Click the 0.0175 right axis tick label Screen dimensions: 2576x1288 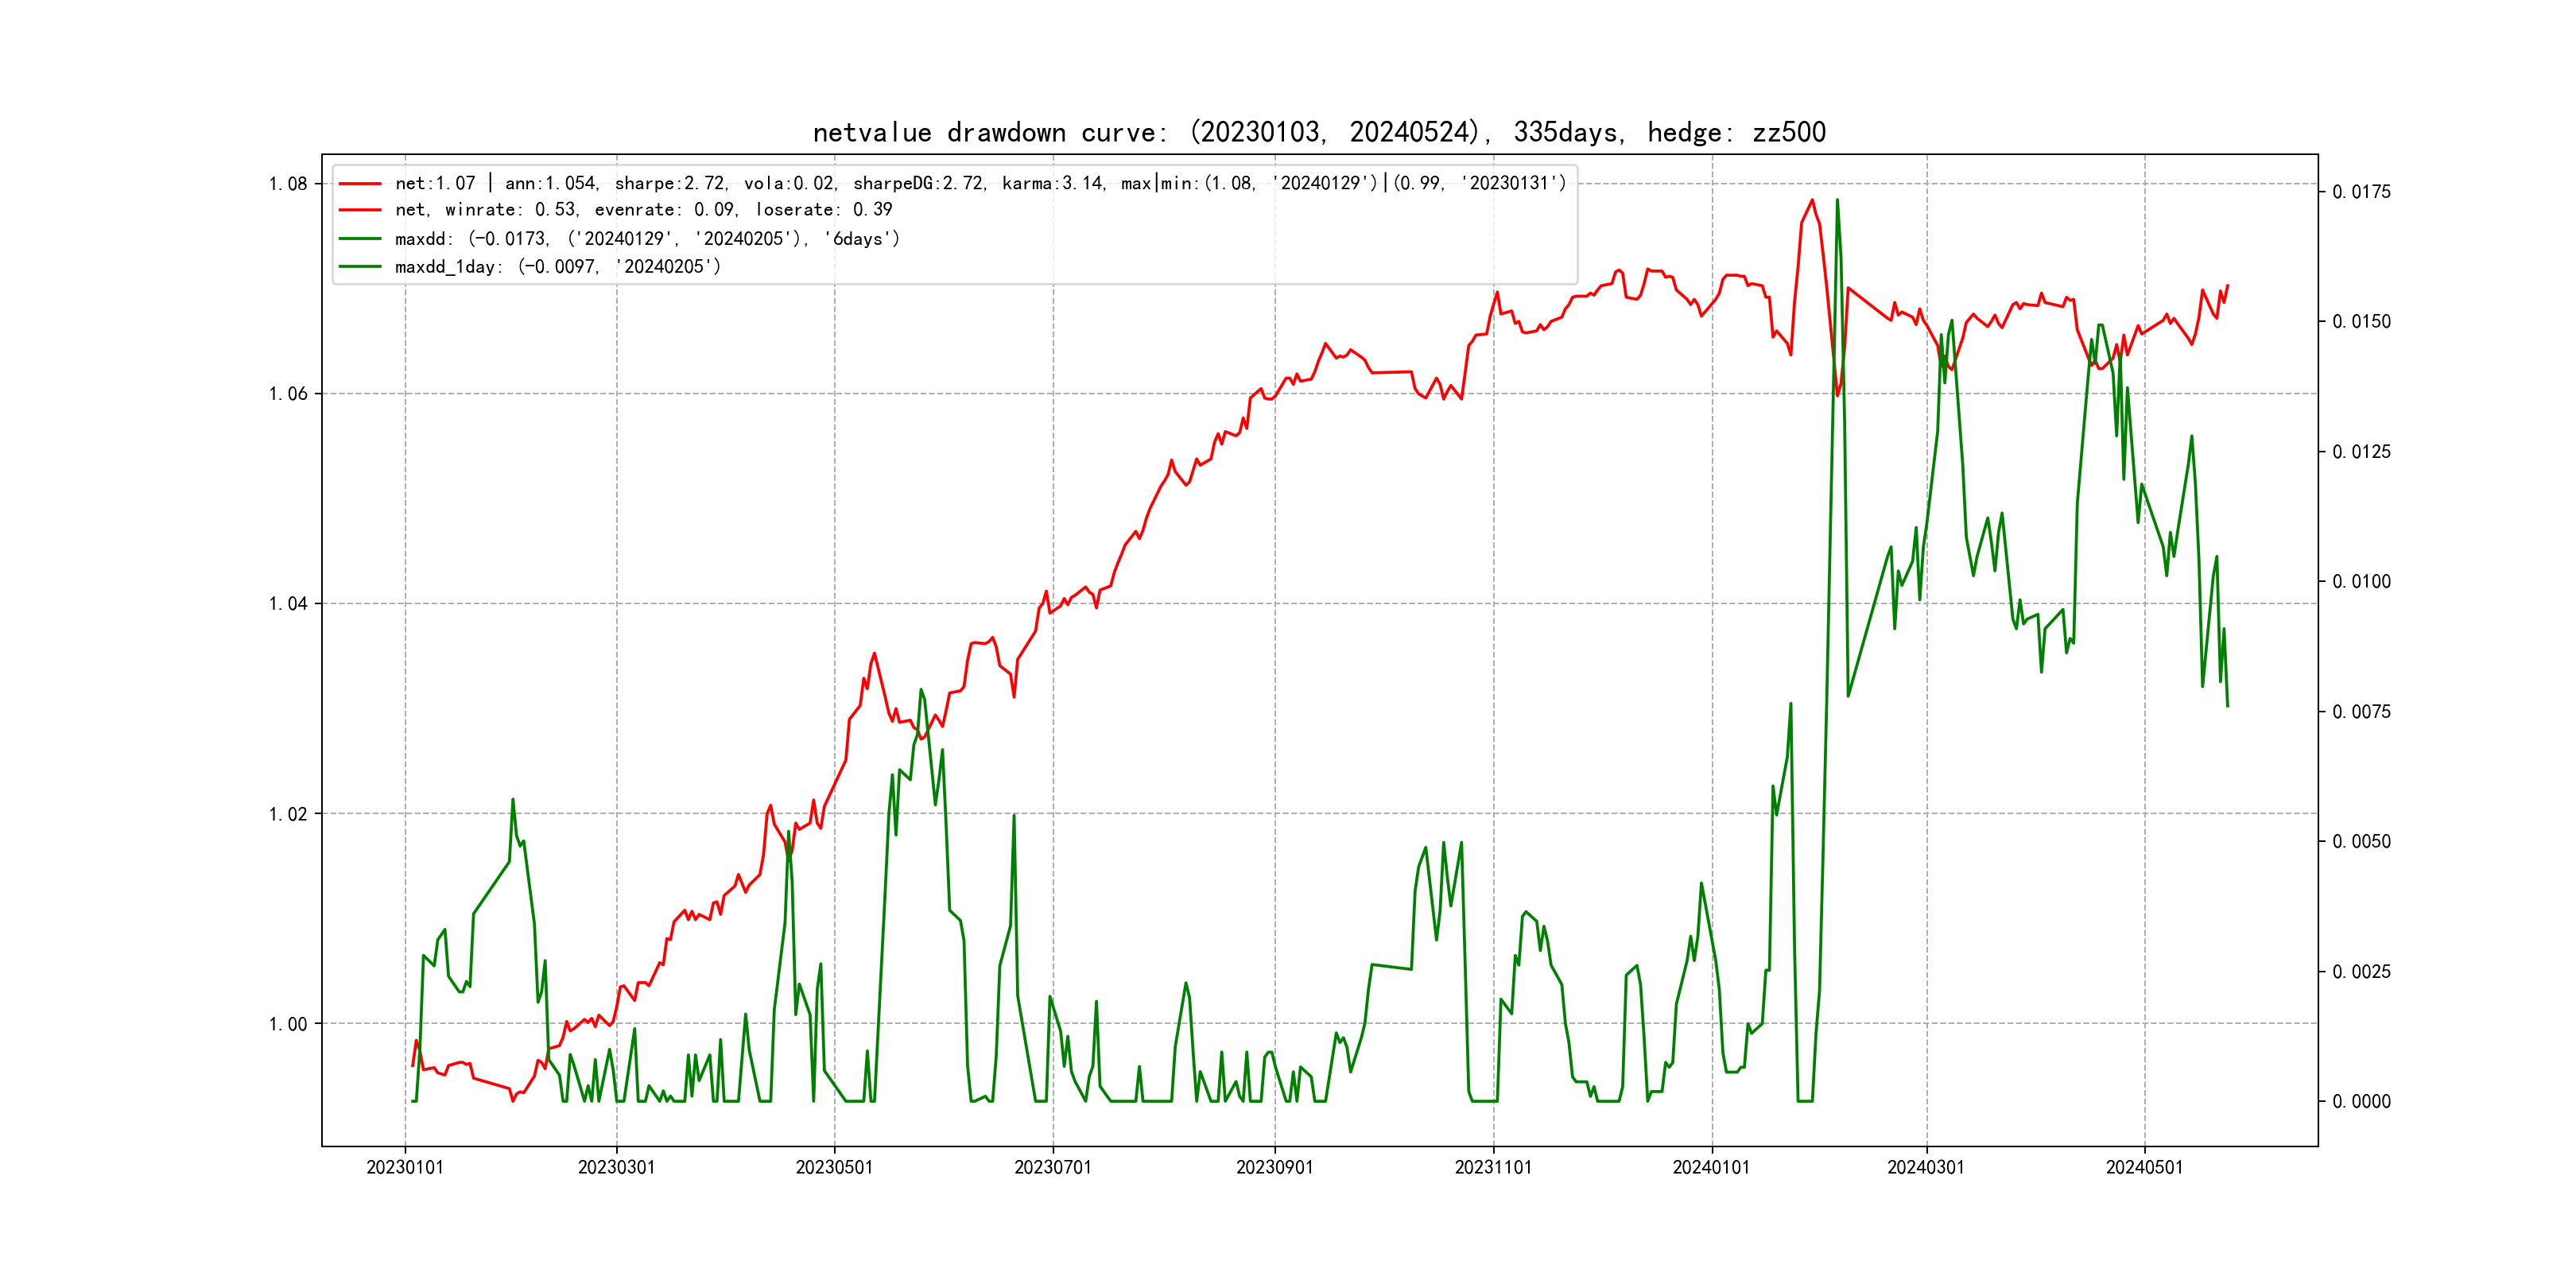[2361, 192]
